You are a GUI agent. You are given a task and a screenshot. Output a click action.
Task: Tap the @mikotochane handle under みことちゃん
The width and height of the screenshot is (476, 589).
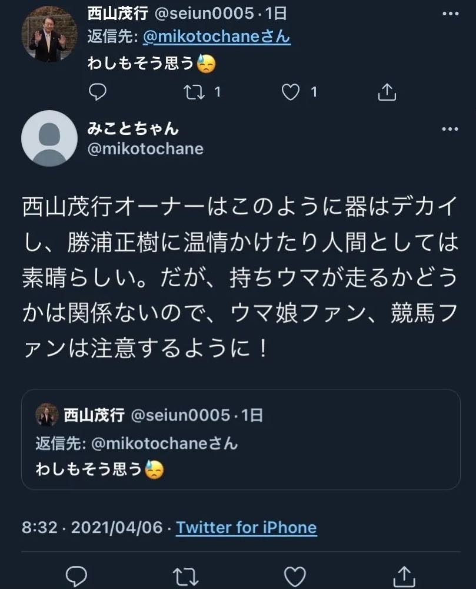click(x=145, y=149)
